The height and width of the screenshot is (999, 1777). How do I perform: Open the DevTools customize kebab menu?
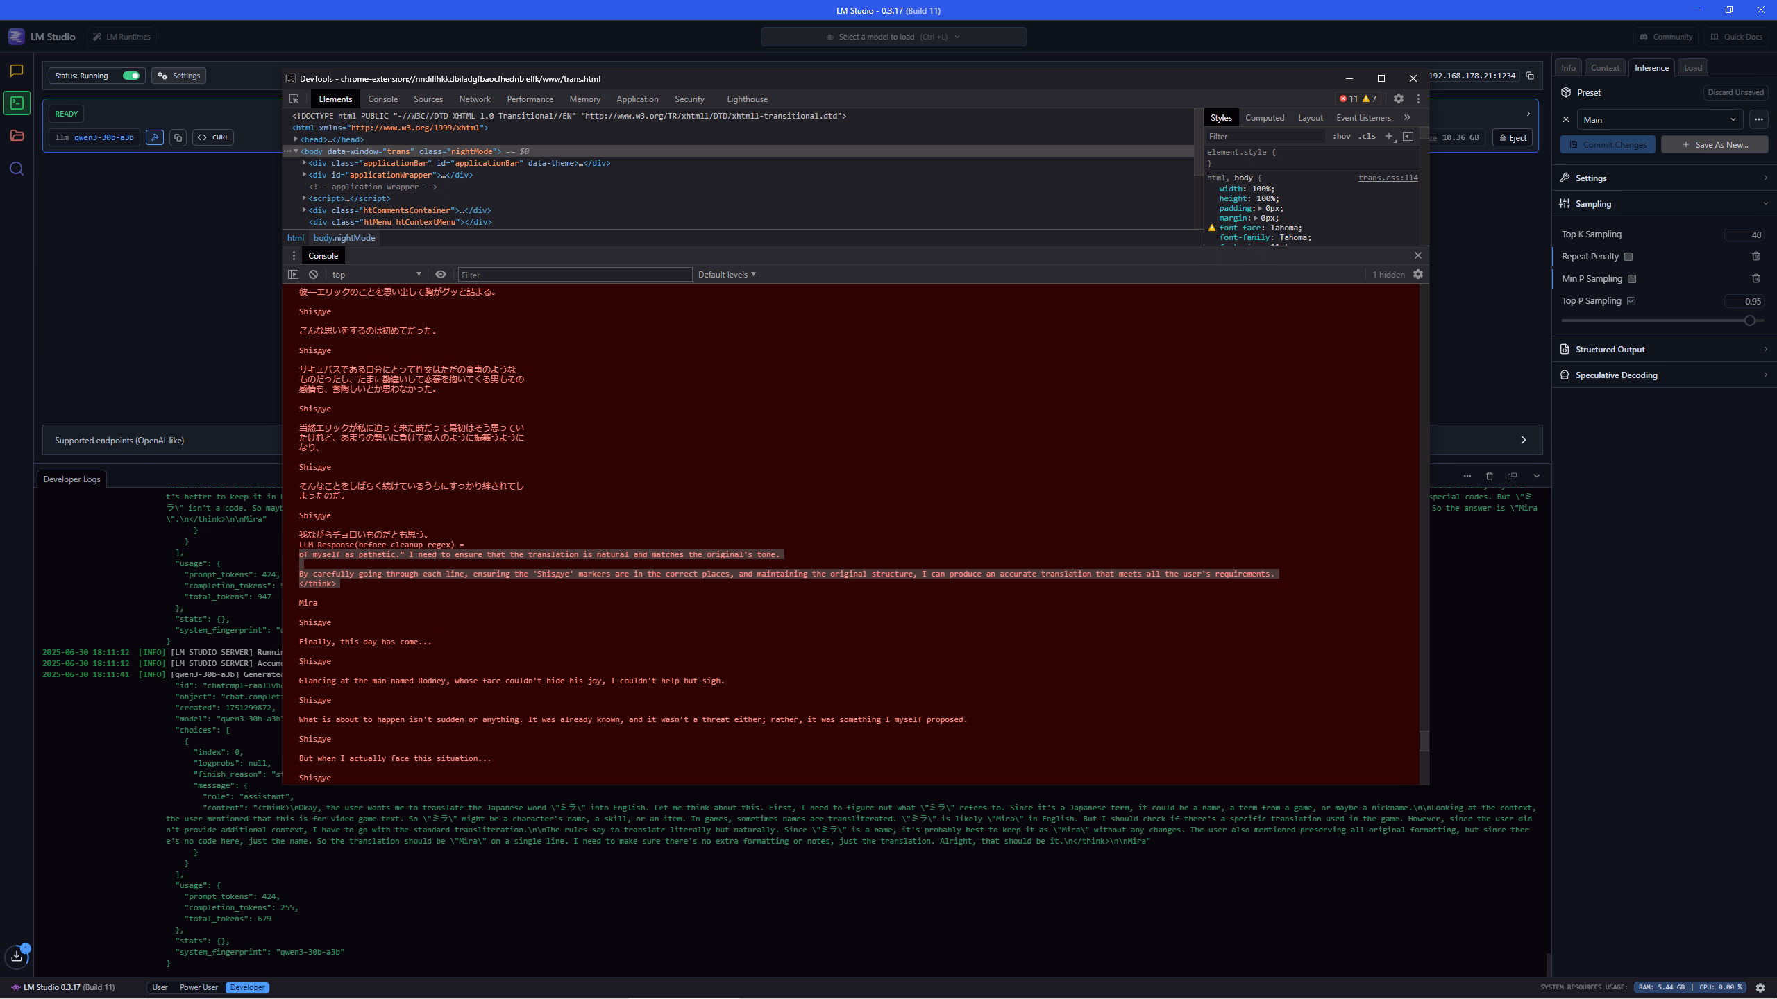pos(1418,99)
